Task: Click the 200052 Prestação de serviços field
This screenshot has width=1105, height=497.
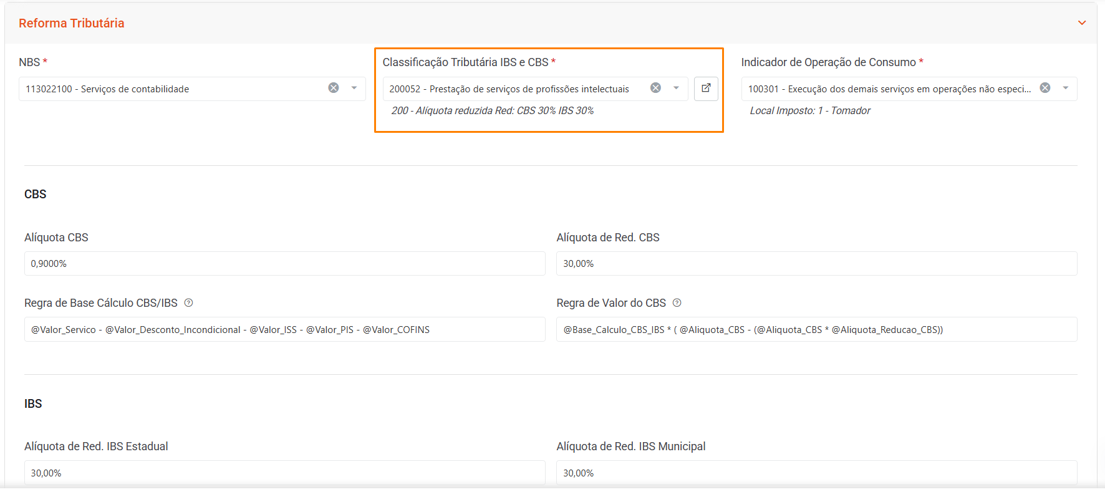Action: click(535, 89)
